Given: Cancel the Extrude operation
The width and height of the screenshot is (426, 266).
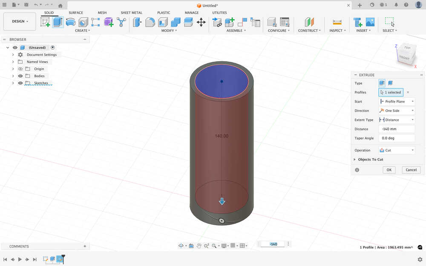Looking at the screenshot, I should tap(411, 170).
